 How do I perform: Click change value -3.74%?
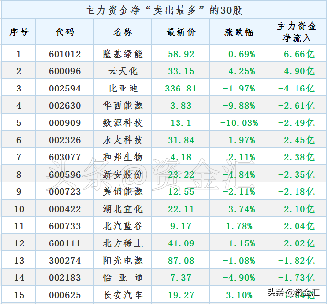pyautogui.click(x=239, y=209)
